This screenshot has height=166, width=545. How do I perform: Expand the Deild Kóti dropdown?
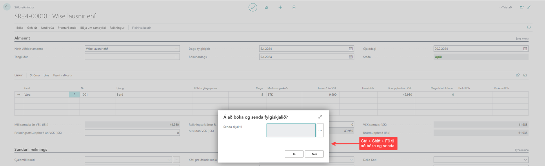pos(525,160)
